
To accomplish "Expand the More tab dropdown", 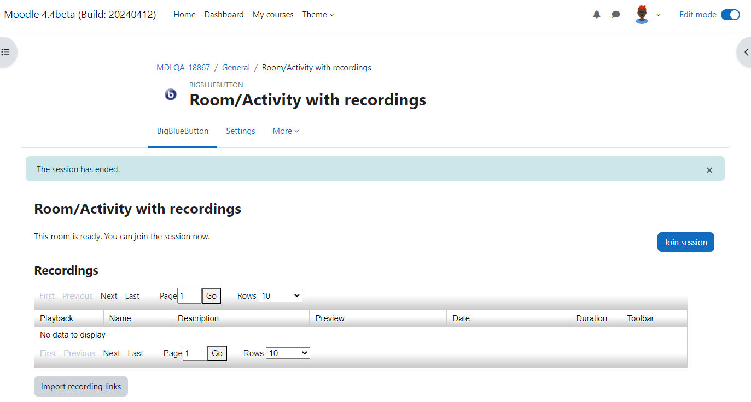I will 286,131.
